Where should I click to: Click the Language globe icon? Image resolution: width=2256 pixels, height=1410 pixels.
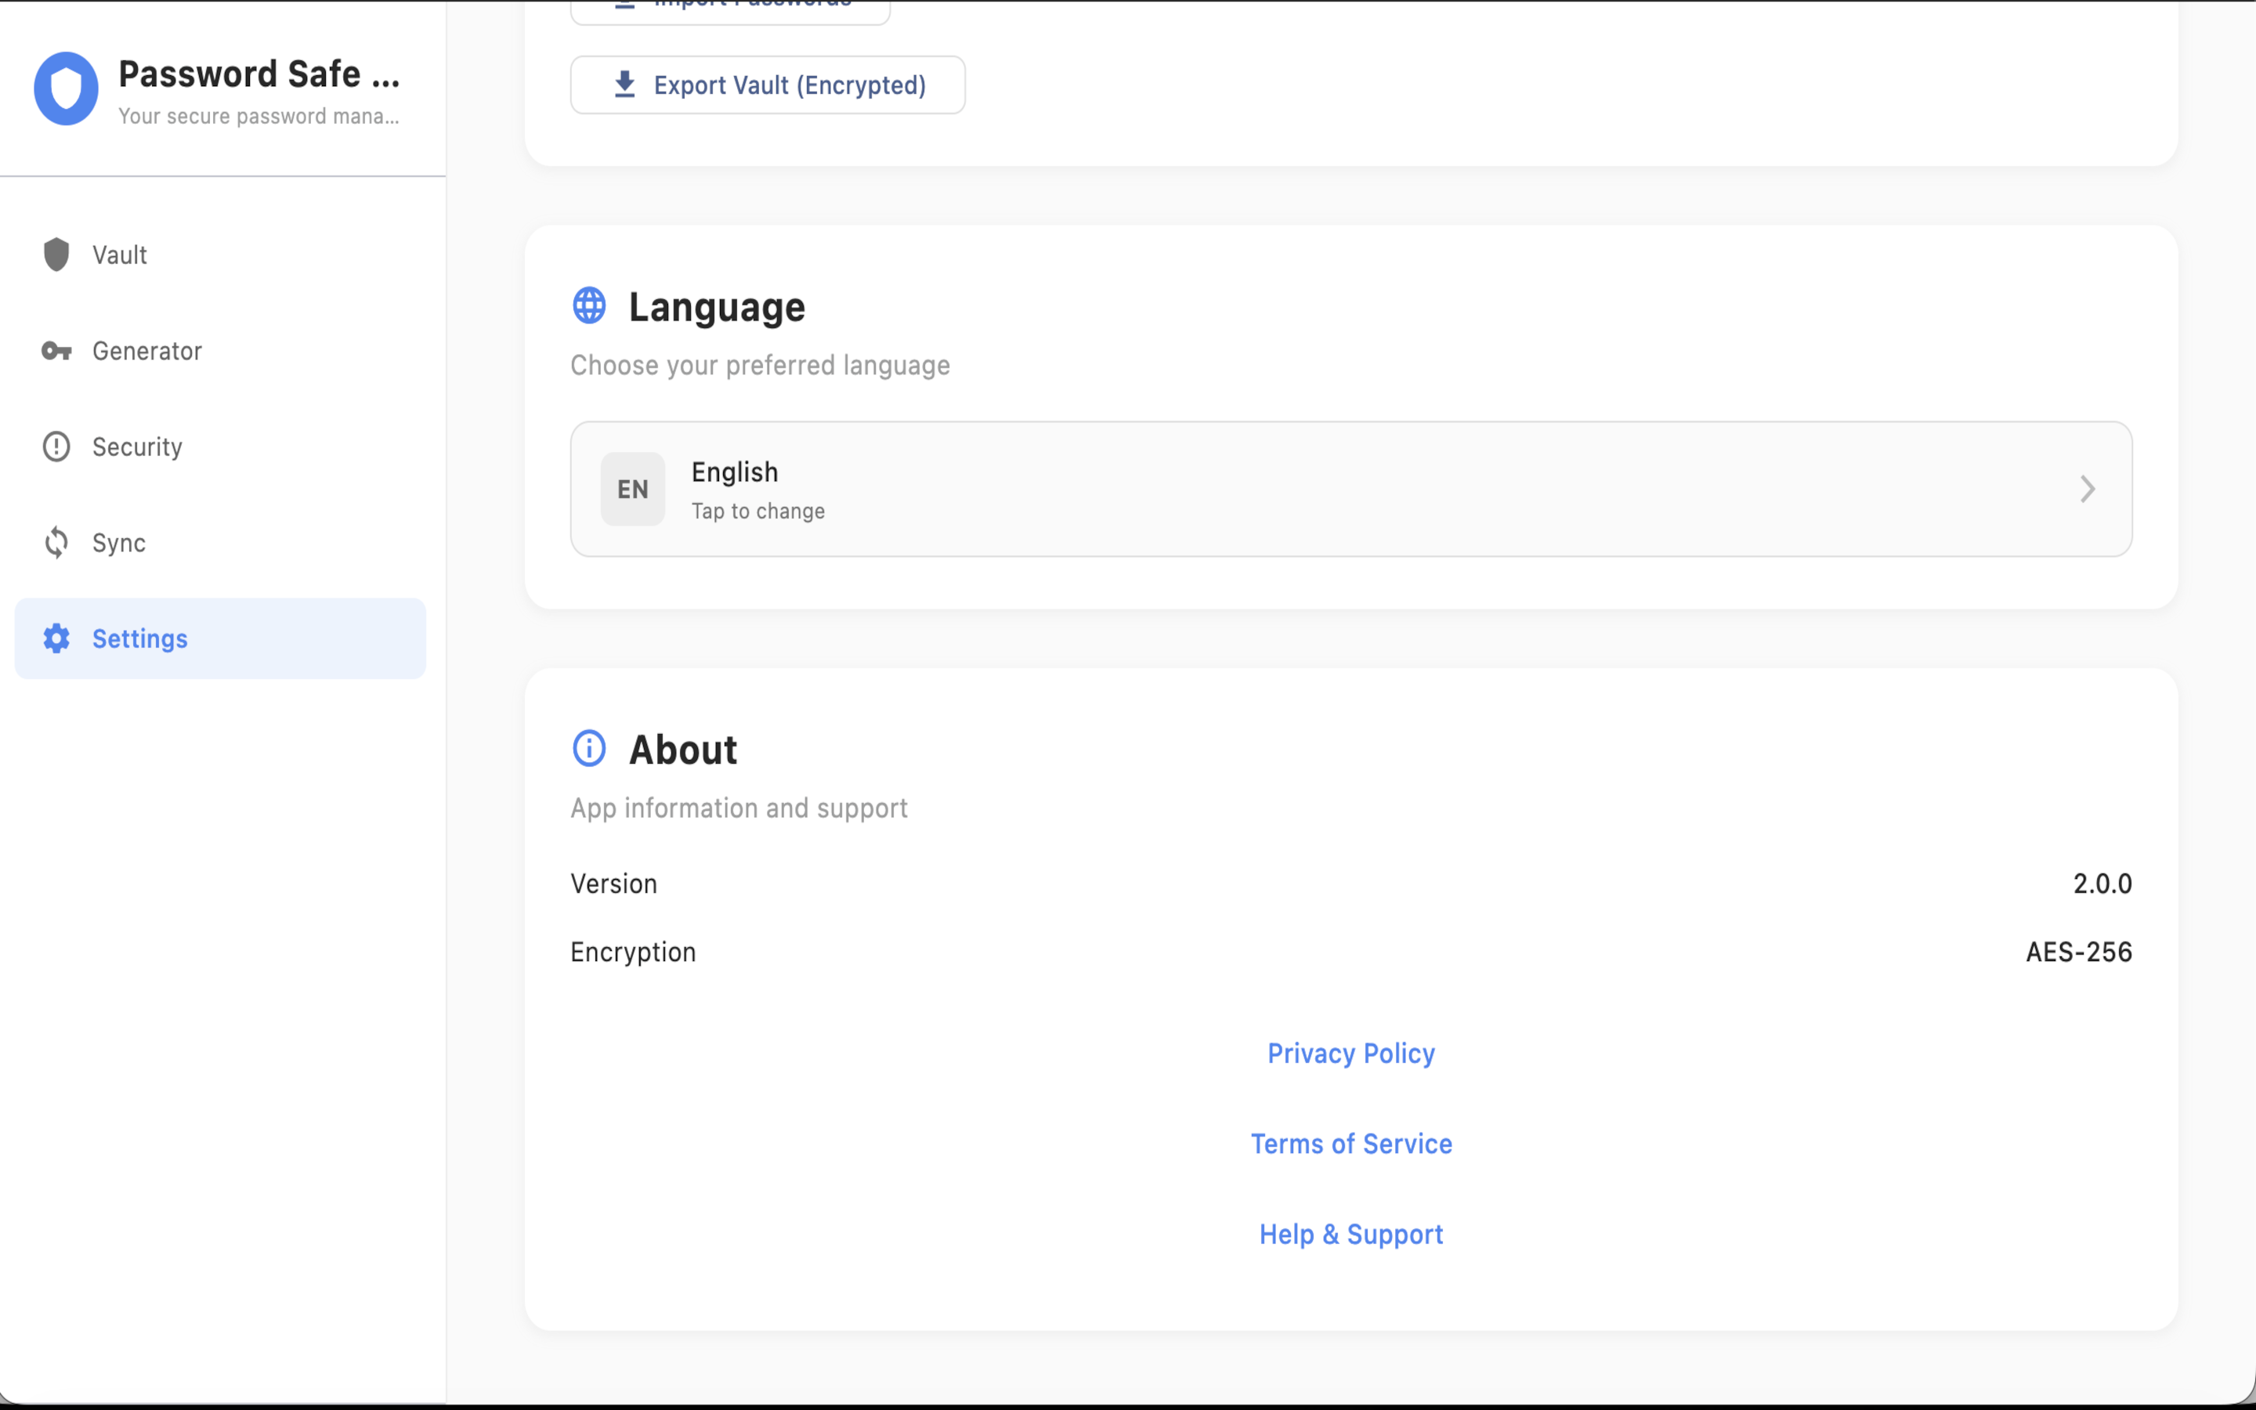click(589, 305)
